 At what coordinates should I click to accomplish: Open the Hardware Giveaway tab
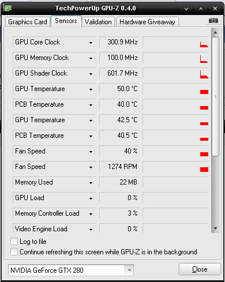tap(147, 22)
